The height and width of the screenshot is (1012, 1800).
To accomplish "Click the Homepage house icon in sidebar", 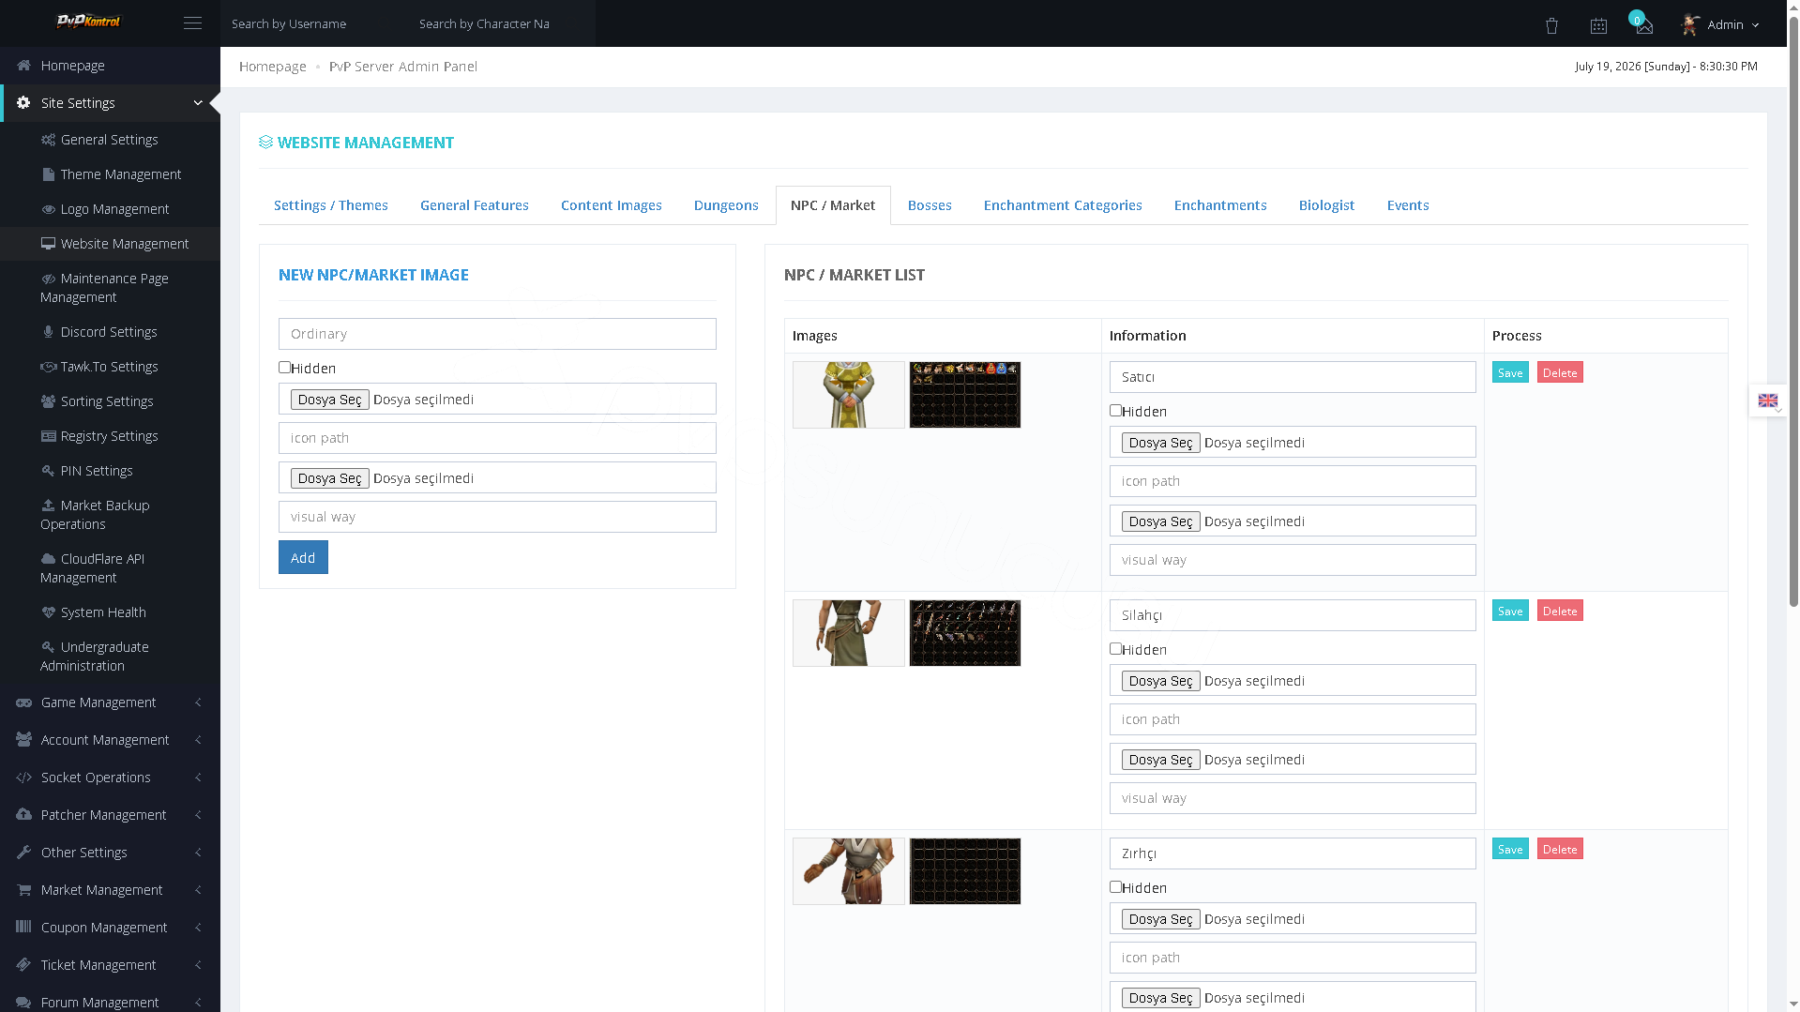I will (x=23, y=66).
